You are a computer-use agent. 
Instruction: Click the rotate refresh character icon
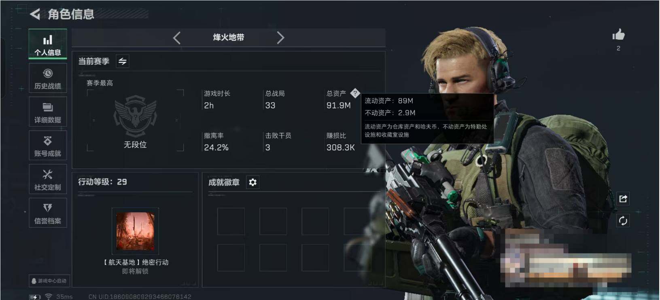tap(623, 221)
